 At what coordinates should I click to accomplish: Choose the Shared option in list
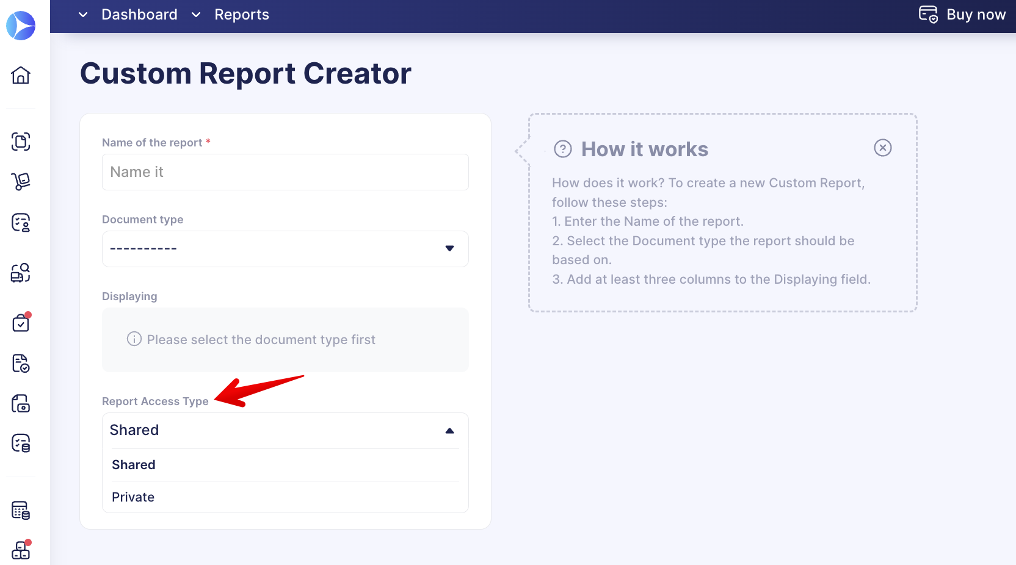[x=285, y=465]
